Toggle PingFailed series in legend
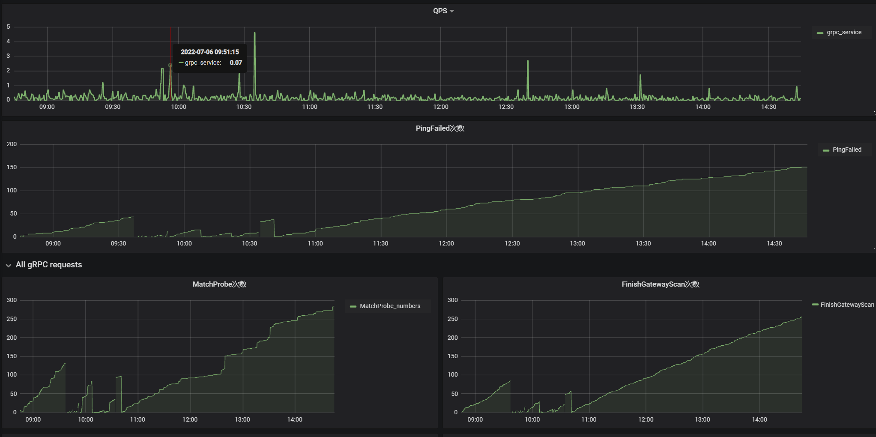876x437 pixels. (847, 150)
